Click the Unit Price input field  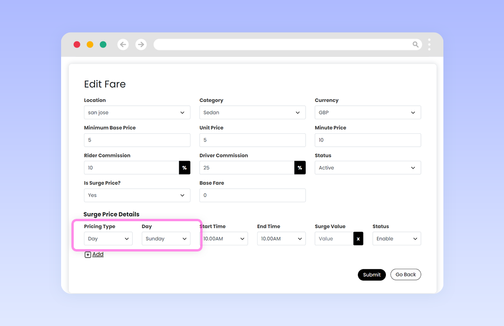252,140
